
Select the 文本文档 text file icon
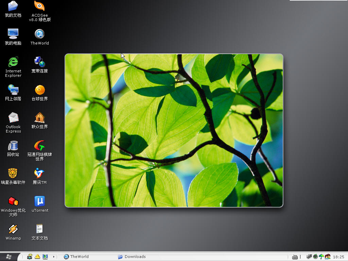pos(39,232)
